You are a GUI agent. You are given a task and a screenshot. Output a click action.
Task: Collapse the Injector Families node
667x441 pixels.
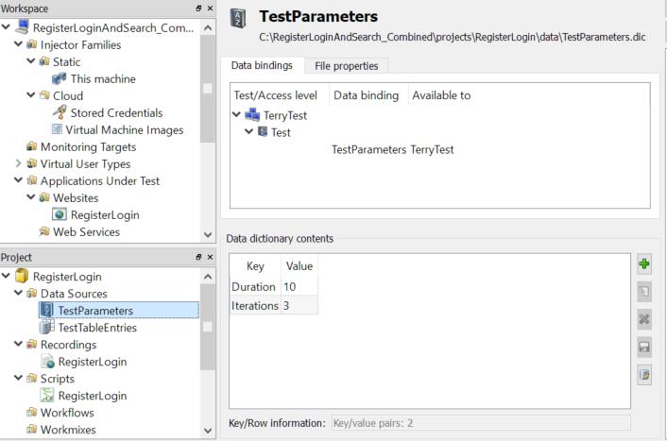click(x=20, y=44)
